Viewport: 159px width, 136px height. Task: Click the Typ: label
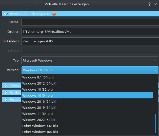click(x=16, y=60)
